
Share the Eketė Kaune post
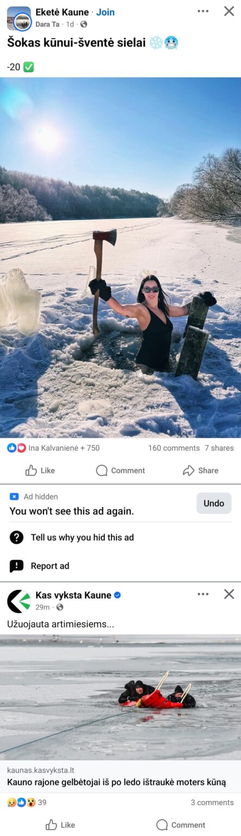click(x=201, y=470)
